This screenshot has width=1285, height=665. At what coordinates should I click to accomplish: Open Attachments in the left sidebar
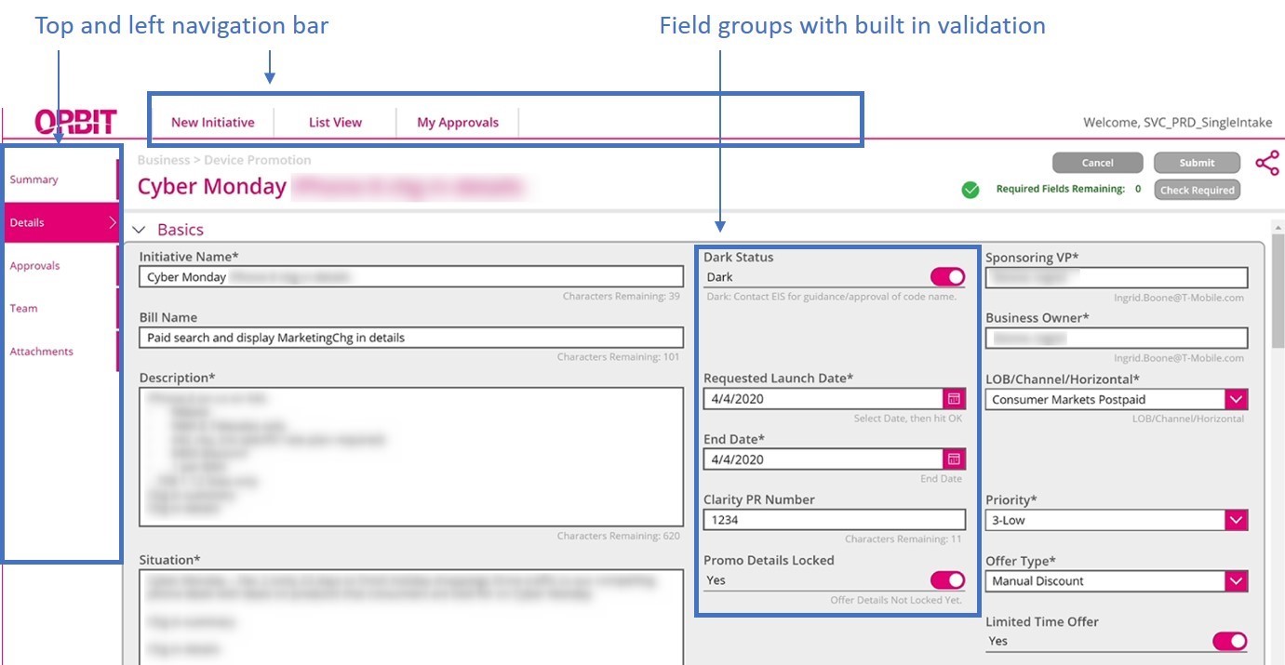(x=42, y=352)
